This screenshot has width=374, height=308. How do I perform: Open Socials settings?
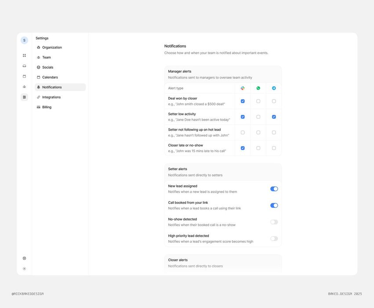(x=60, y=67)
